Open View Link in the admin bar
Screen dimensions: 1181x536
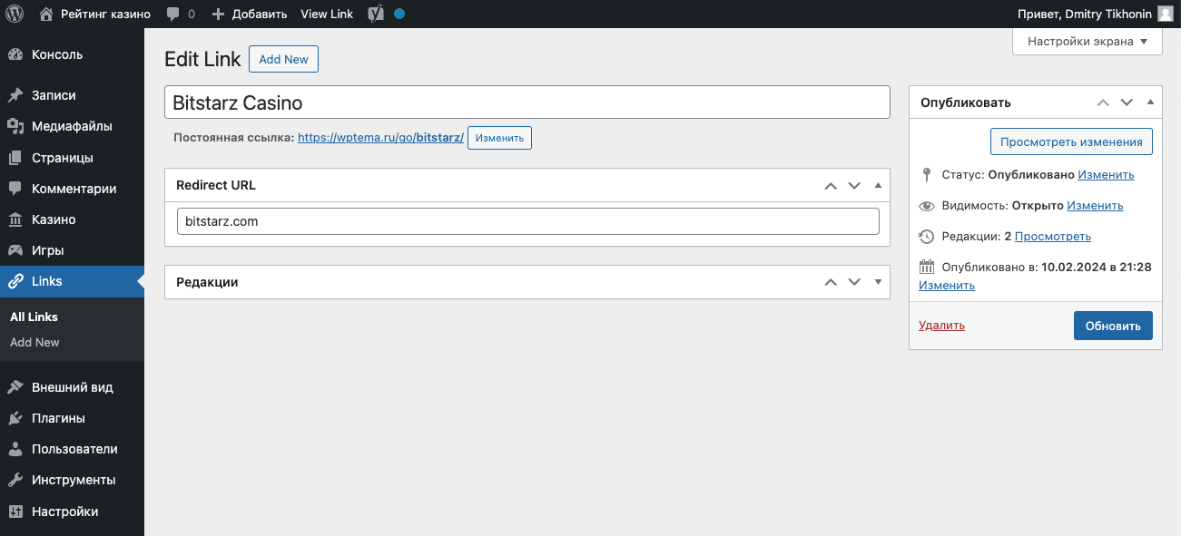tap(327, 14)
